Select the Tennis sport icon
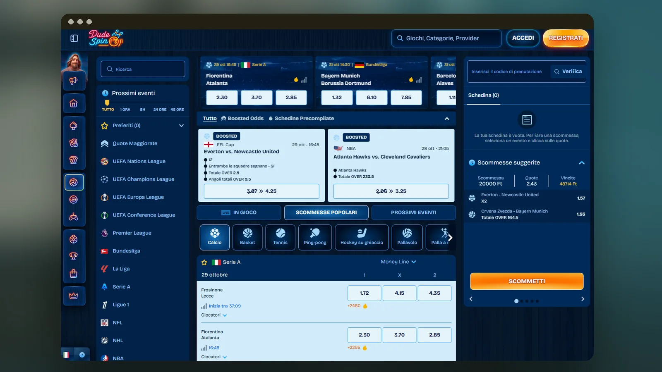The width and height of the screenshot is (662, 372). click(x=280, y=237)
